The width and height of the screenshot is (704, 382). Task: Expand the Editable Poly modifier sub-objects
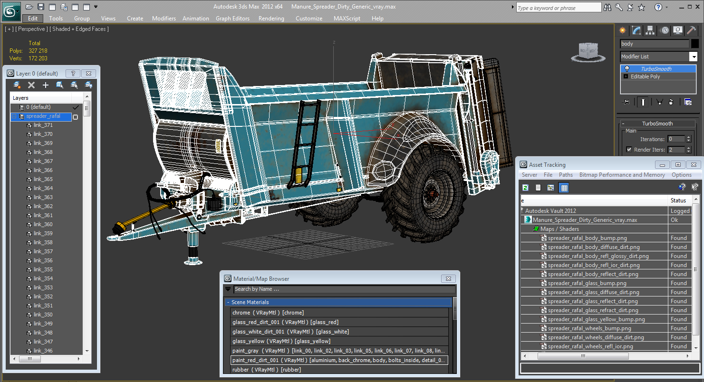tap(626, 76)
